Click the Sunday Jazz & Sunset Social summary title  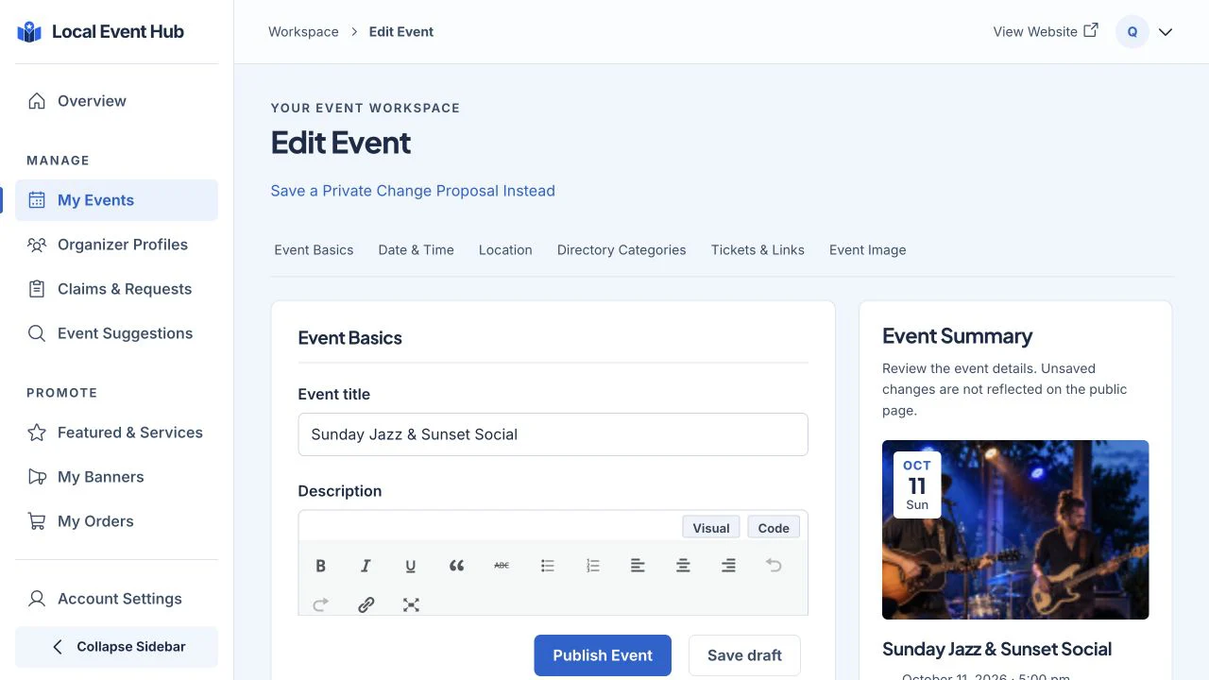coord(996,649)
